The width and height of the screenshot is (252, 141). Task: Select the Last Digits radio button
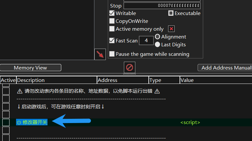(x=158, y=44)
